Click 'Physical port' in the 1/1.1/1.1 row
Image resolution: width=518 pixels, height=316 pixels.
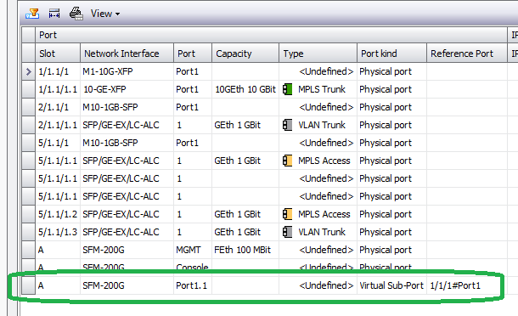click(x=386, y=89)
